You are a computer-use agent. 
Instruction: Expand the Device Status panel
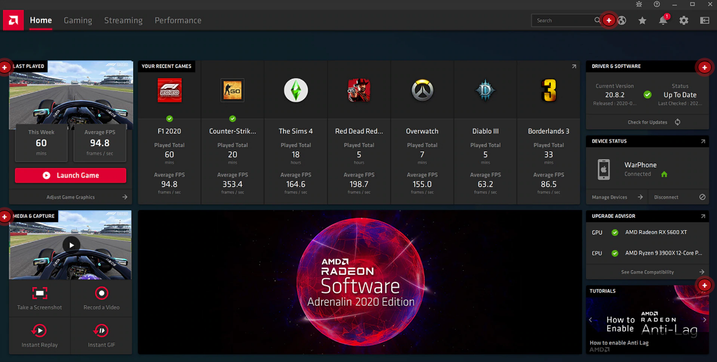point(703,142)
